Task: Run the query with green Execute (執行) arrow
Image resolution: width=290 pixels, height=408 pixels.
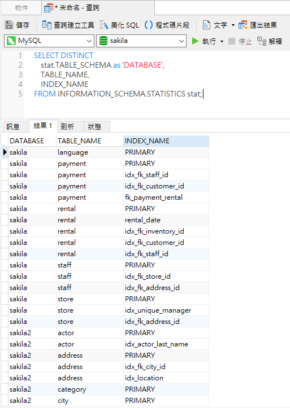Action: pyautogui.click(x=195, y=41)
